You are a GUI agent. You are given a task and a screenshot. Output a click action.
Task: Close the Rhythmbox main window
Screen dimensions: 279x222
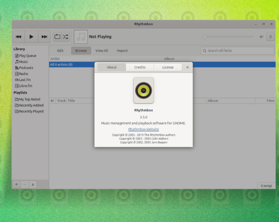pyautogui.click(x=272, y=24)
